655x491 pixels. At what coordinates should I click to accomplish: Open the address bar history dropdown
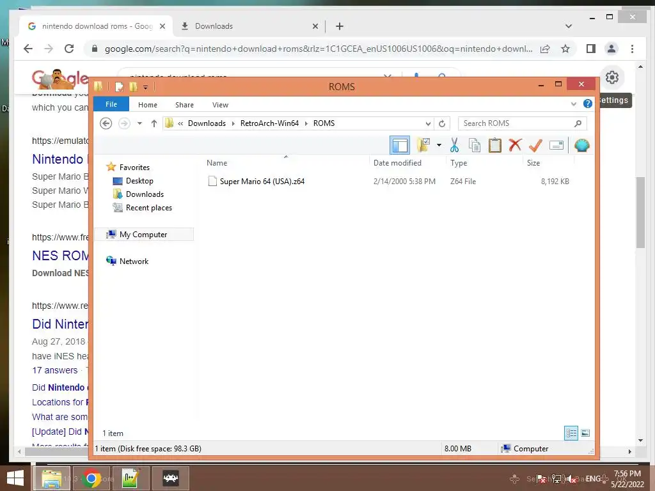point(428,123)
